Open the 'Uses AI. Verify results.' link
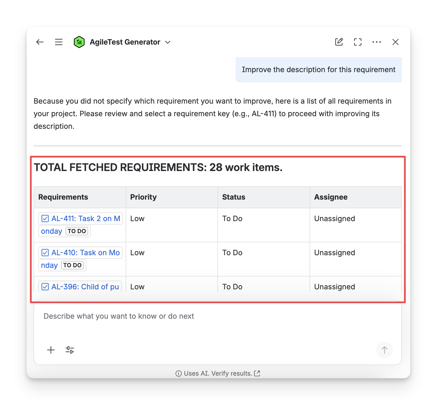Viewport: 437px width, 405px height. (x=218, y=373)
